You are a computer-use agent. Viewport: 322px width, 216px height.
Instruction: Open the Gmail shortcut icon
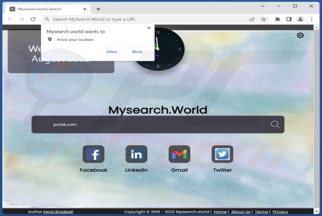point(179,154)
